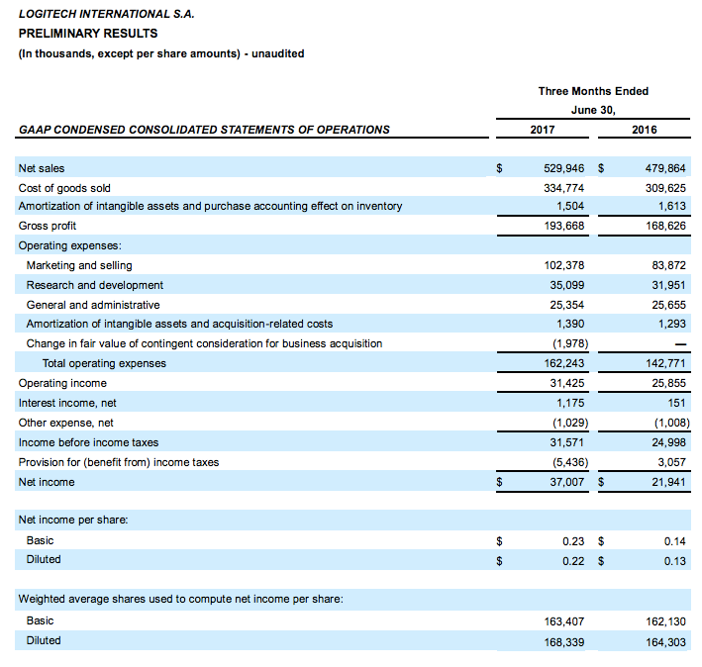702x667 pixels.
Task: Select total operating expenses value 142,771
Action: (x=665, y=363)
